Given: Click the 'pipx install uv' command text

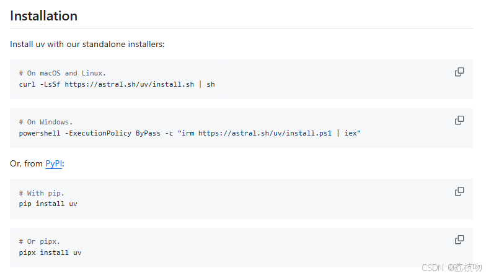Looking at the screenshot, I should click(50, 252).
